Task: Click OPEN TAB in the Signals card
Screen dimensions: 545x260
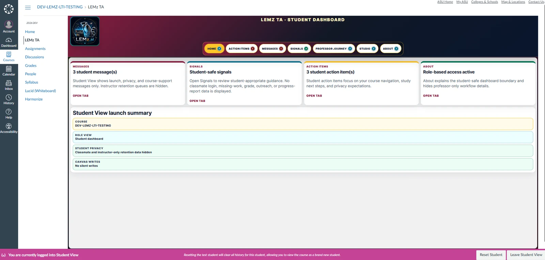Action: coord(197,101)
